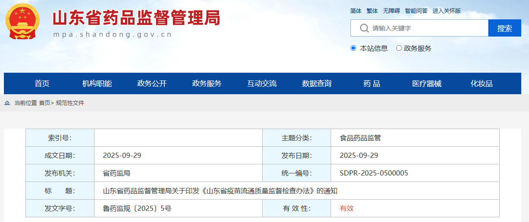Open the 无障碍 accessibility link
The image size is (529, 222).
pos(391,11)
